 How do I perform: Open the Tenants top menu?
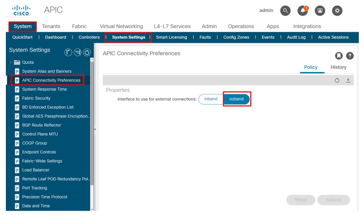(51, 27)
